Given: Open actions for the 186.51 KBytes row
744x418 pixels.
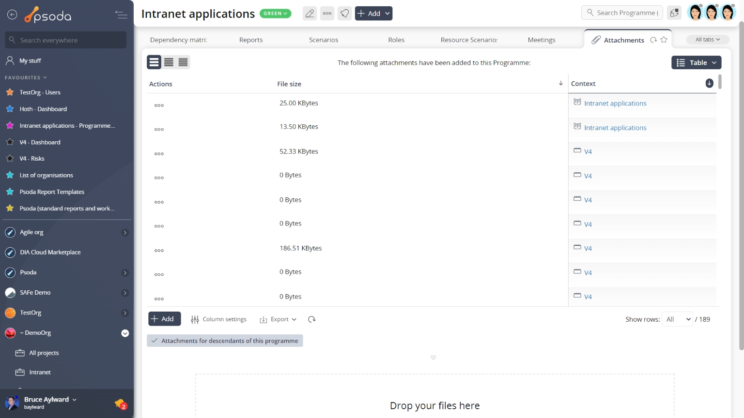Looking at the screenshot, I should click(x=159, y=251).
